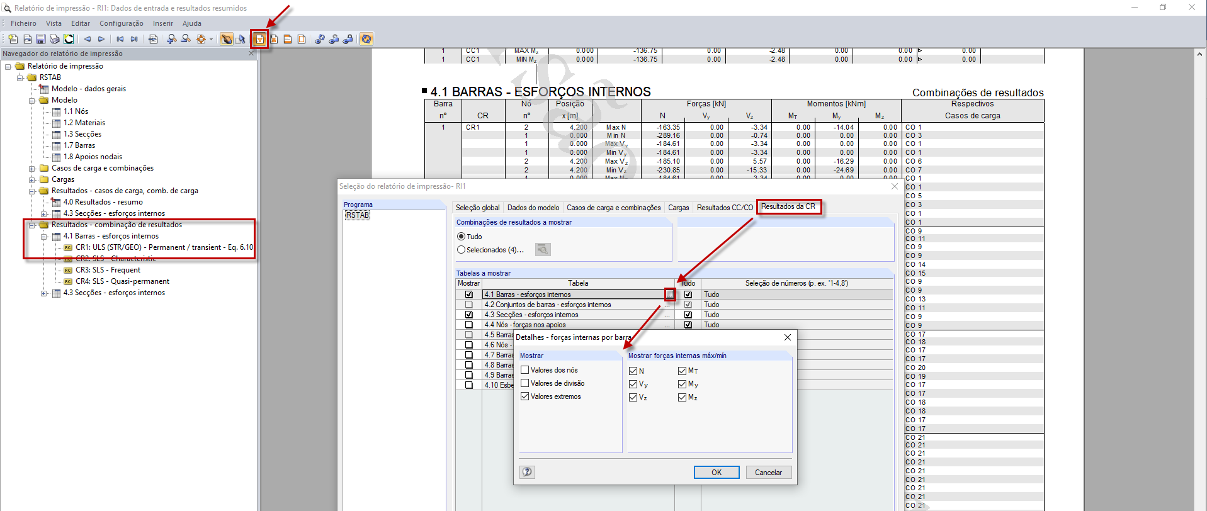Click the blank page icon in toolbar
This screenshot has width=1207, height=511.
click(302, 39)
